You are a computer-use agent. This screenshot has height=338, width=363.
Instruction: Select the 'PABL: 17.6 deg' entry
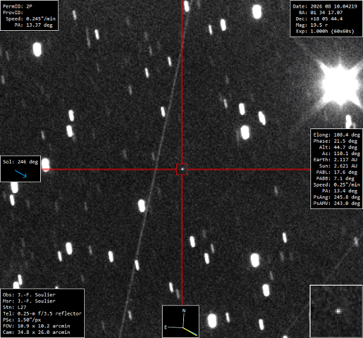[337, 172]
